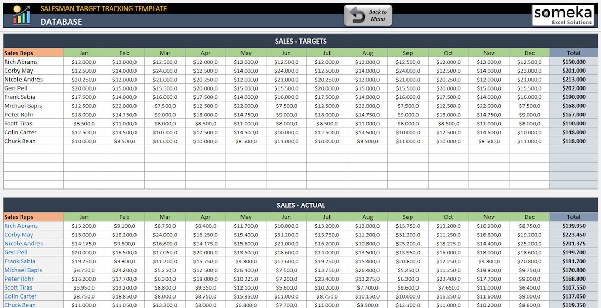Image resolution: width=601 pixels, height=308 pixels.
Task: Select the Jan column header in Targets table
Action: (84, 53)
